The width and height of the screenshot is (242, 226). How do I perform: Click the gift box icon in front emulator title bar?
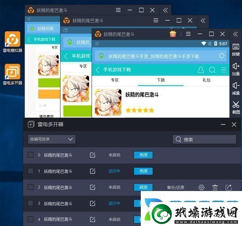pyautogui.click(x=173, y=34)
